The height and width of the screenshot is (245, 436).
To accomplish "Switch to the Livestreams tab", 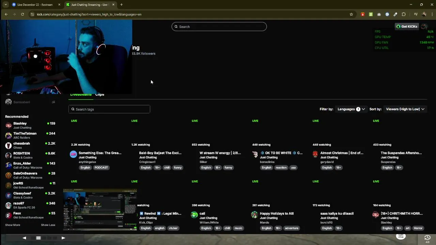I will coord(81,95).
